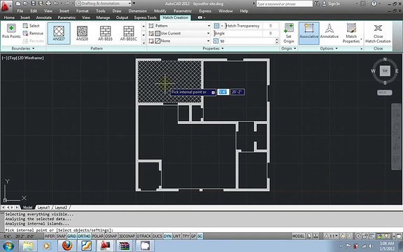
Task: Switch to the Layout1 tab
Action: [x=43, y=207]
